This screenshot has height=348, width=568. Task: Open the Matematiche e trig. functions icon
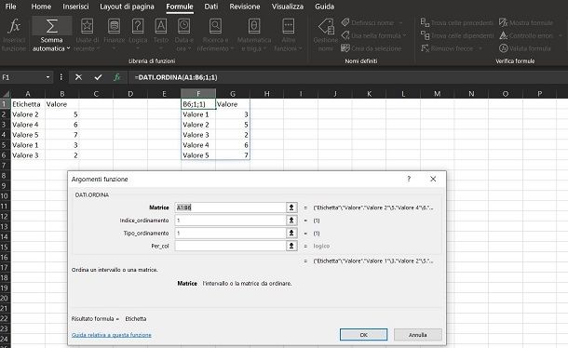[x=254, y=26]
